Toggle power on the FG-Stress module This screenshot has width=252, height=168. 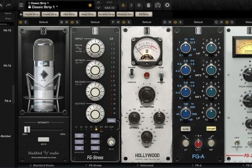pos(72,22)
